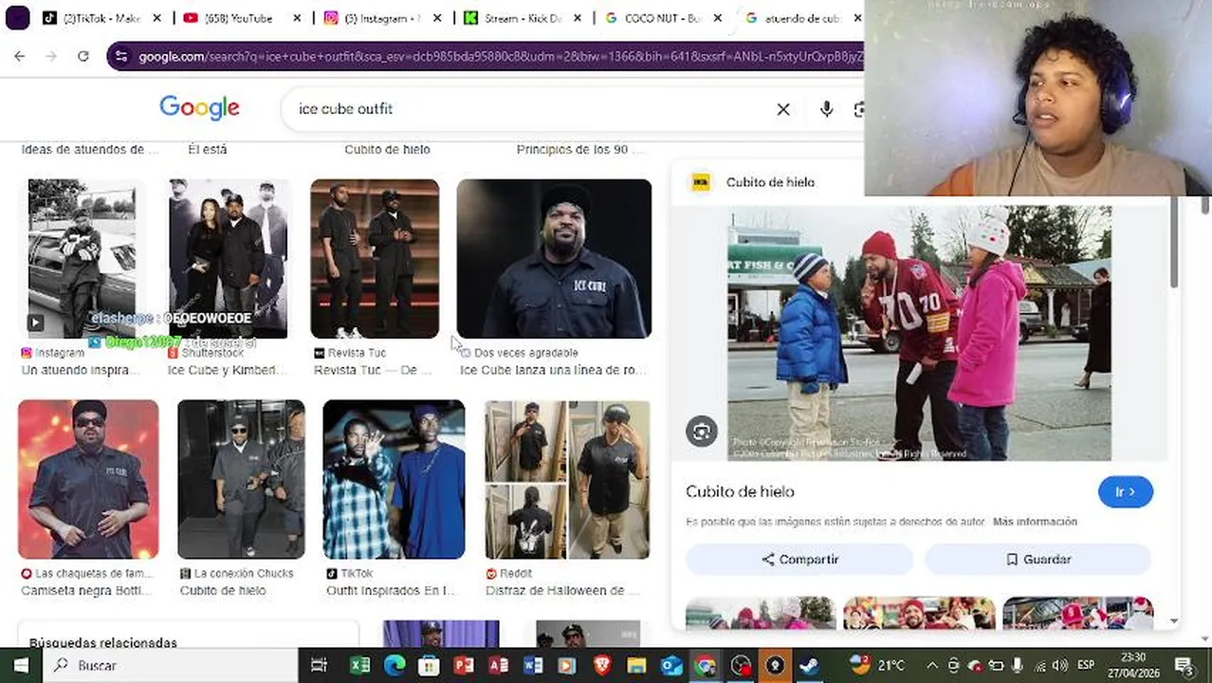Click the Ir button in preview panel
The width and height of the screenshot is (1212, 683).
click(x=1126, y=492)
